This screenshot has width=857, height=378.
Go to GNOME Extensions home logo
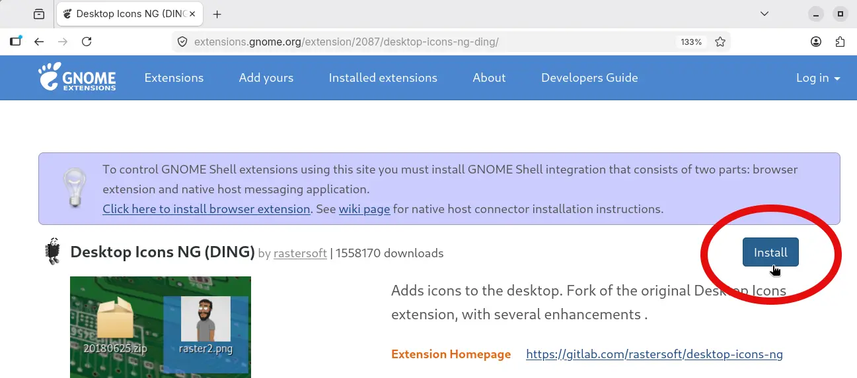click(77, 77)
